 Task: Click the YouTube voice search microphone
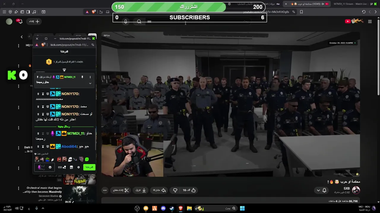(126, 22)
